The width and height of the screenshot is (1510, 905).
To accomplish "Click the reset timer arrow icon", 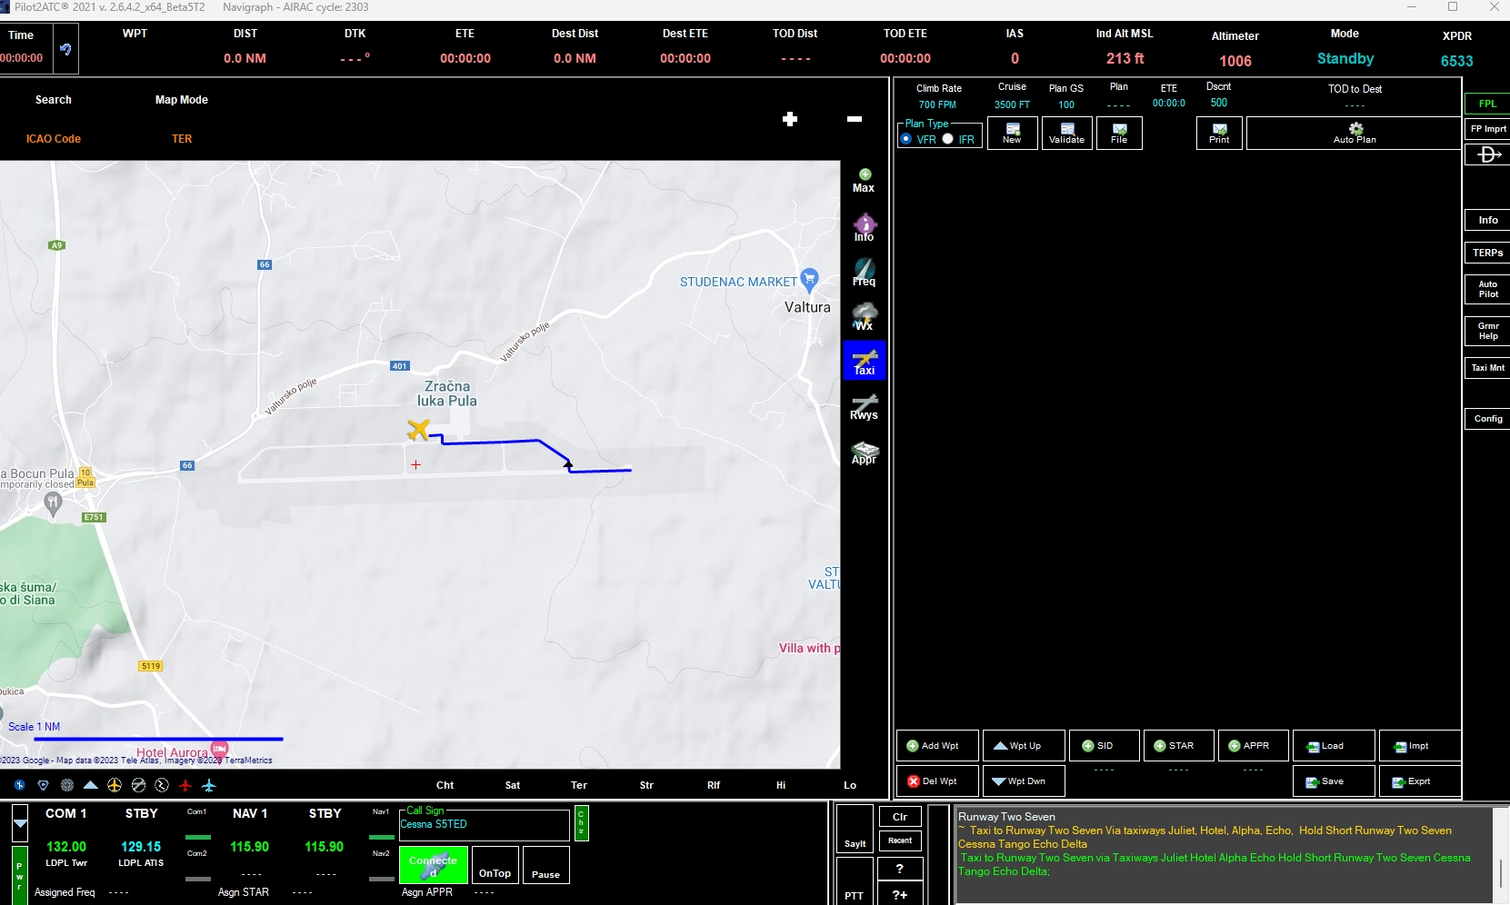I will 65,49.
